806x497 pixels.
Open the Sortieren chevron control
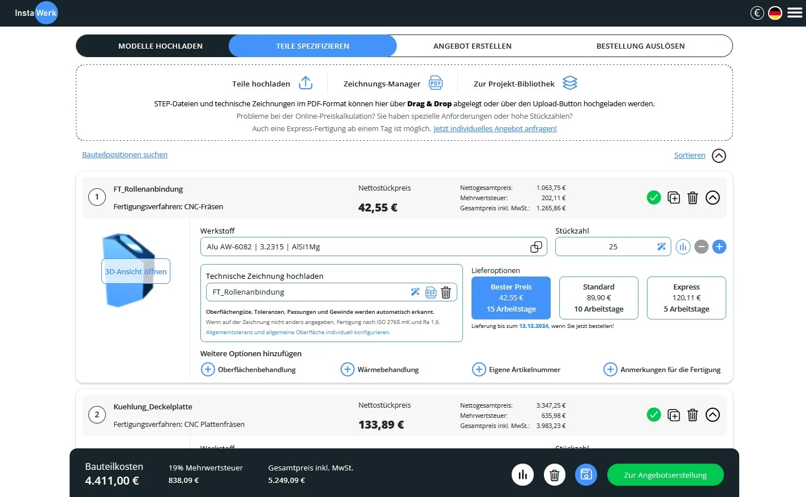pos(719,155)
